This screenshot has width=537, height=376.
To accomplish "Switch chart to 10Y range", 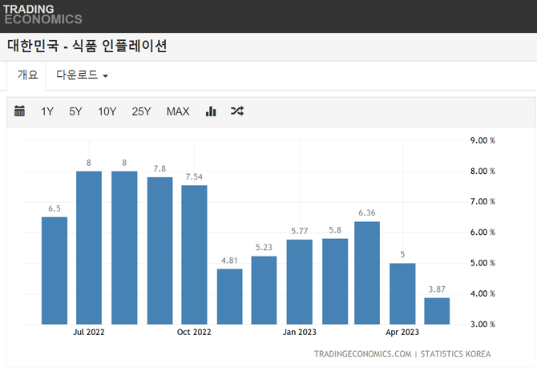I will 107,111.
